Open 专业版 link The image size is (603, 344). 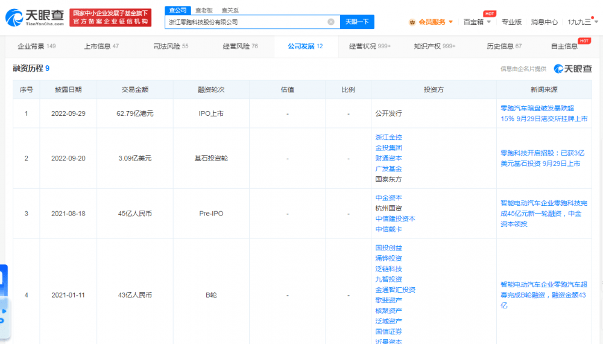coord(511,22)
